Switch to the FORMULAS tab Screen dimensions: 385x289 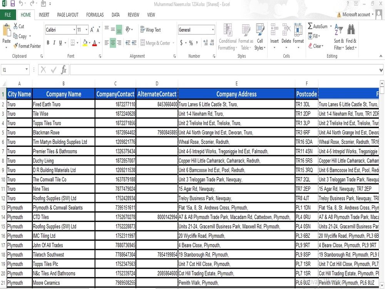coord(95,15)
